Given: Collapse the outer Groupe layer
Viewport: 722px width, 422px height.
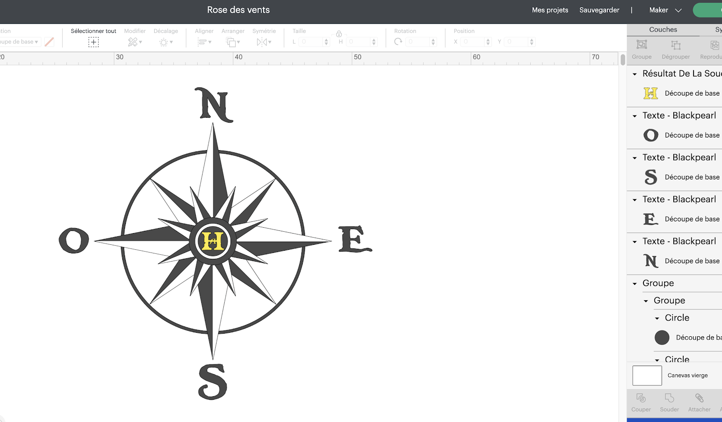Looking at the screenshot, I should [634, 284].
